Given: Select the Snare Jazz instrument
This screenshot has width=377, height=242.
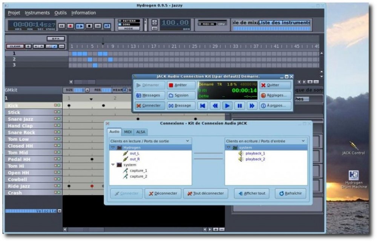Looking at the screenshot, I should pos(34,119).
